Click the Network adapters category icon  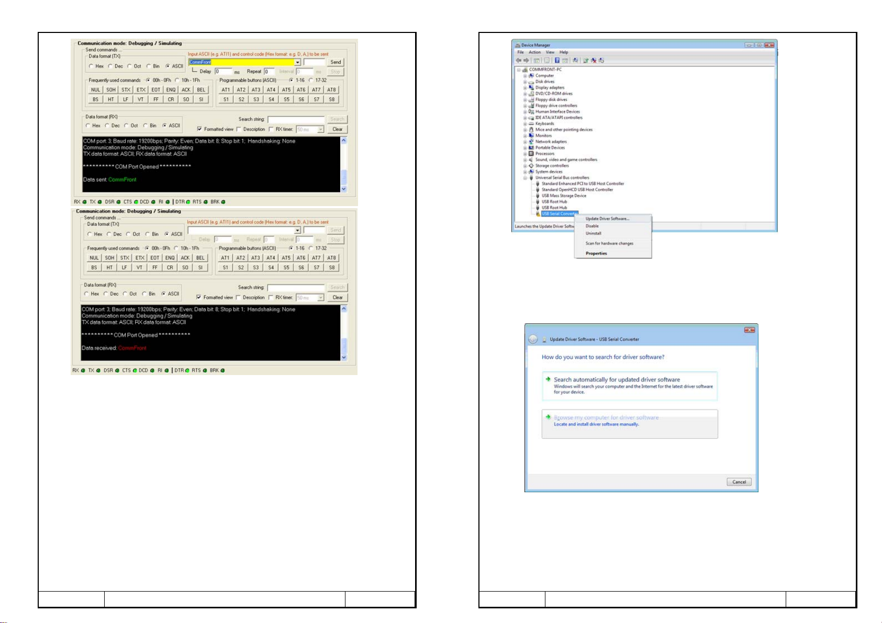[x=531, y=142]
